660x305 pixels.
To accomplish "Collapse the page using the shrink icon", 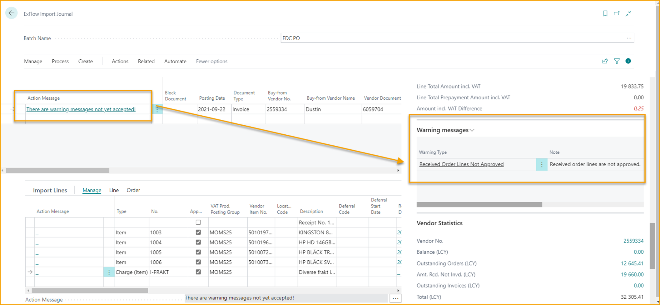I will (x=628, y=13).
